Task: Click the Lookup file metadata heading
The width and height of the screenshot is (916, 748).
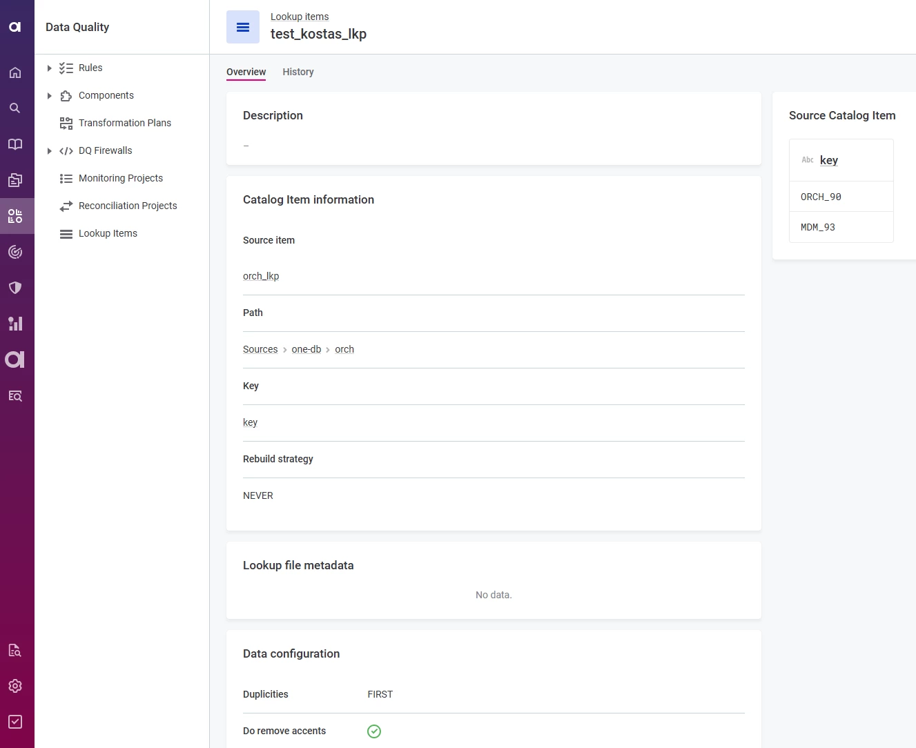Action: (298, 565)
